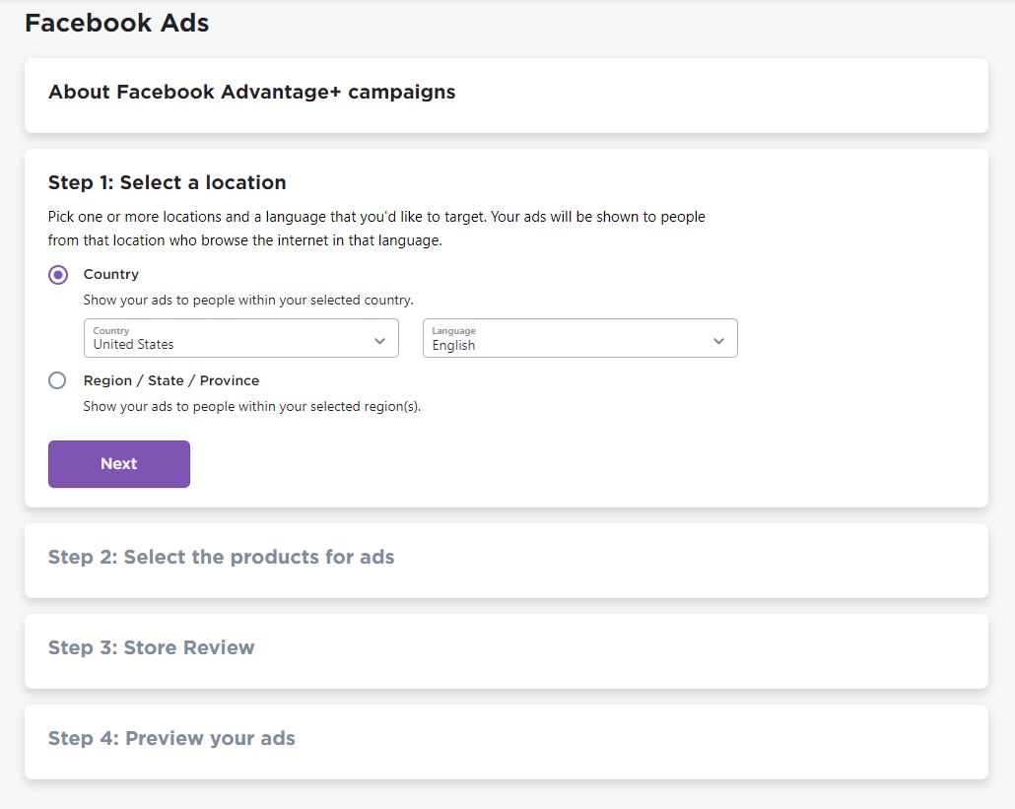This screenshot has width=1015, height=809.
Task: Click the chevron arrow in Language field
Action: click(718, 341)
